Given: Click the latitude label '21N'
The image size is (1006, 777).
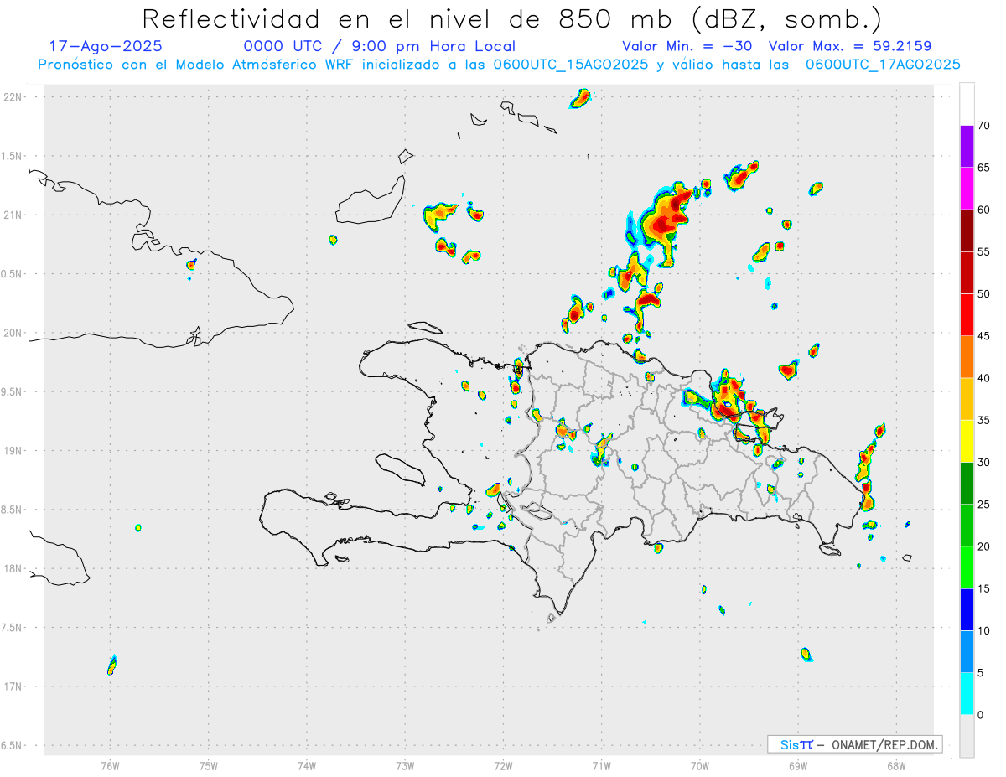Looking at the screenshot, I should (13, 215).
